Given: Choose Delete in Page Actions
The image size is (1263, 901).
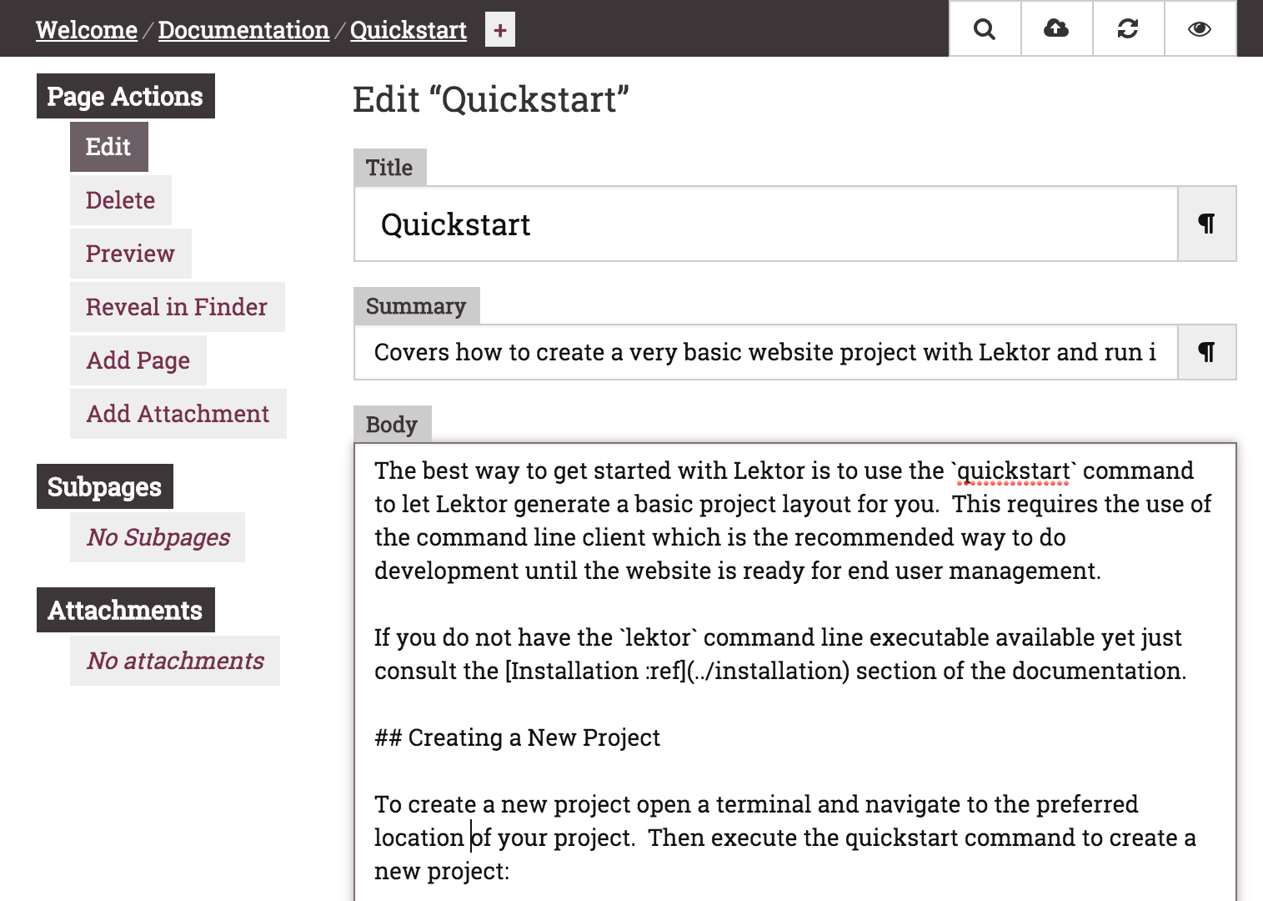Looking at the screenshot, I should [x=121, y=200].
